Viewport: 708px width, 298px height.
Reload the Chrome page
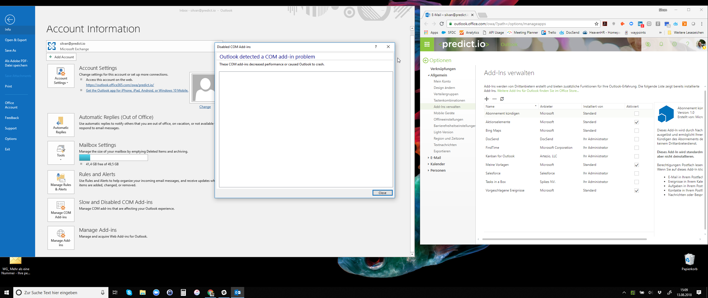pyautogui.click(x=442, y=24)
